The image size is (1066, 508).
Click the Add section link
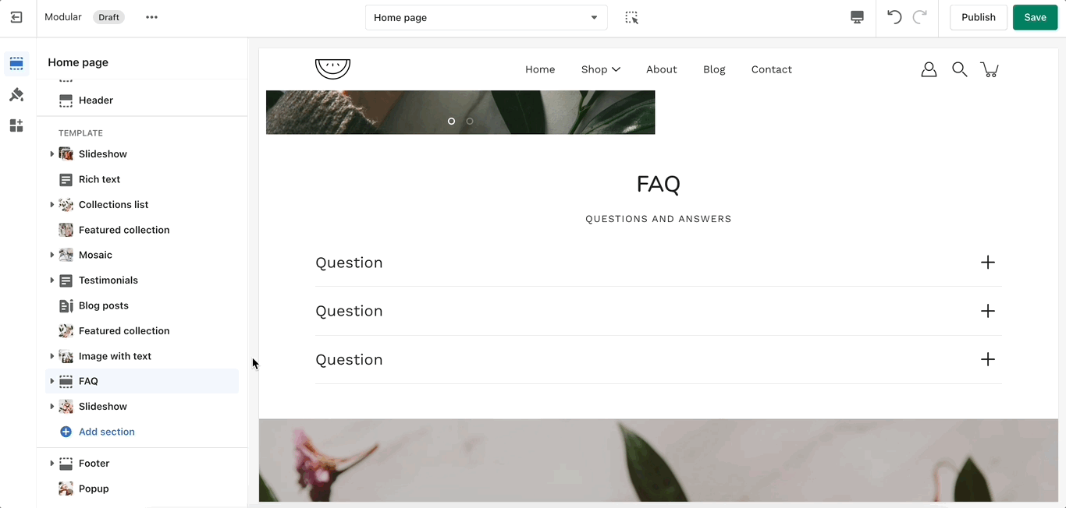pyautogui.click(x=107, y=432)
